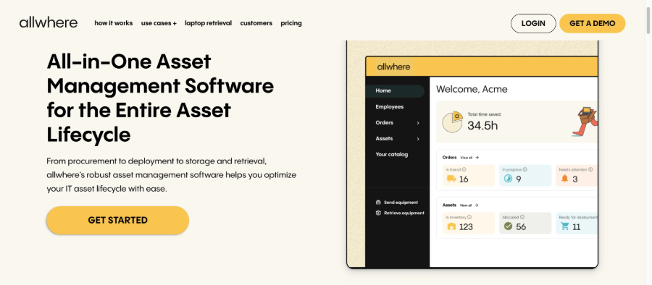The width and height of the screenshot is (652, 285).
Task: Open the pricing page
Action: pos(291,23)
